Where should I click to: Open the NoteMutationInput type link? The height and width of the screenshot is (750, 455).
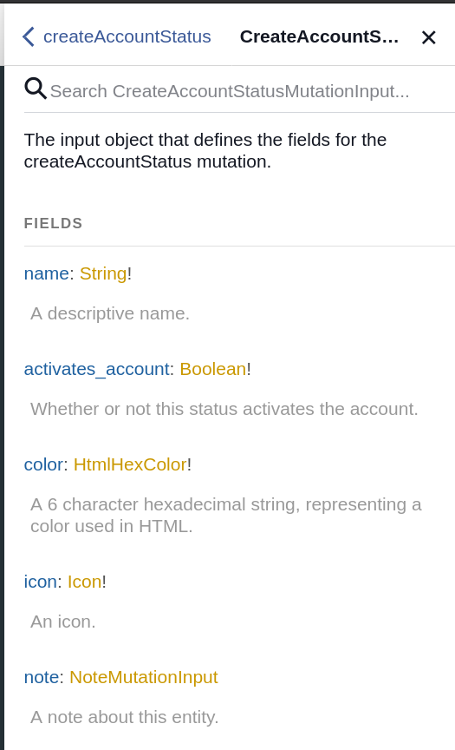(144, 677)
